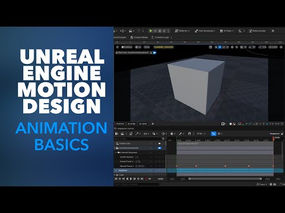285x213 pixels.
Task: Click Play reverse in Sequencer
Action: coord(127,179)
